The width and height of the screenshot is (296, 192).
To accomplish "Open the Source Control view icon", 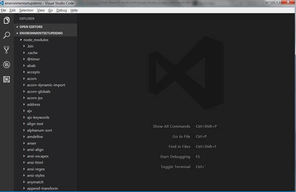I will click(6, 50).
